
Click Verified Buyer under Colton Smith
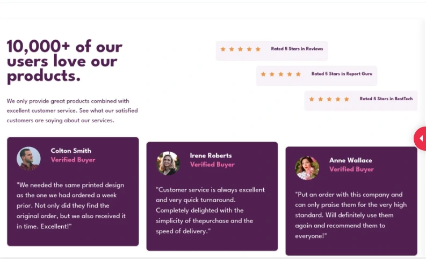click(73, 160)
